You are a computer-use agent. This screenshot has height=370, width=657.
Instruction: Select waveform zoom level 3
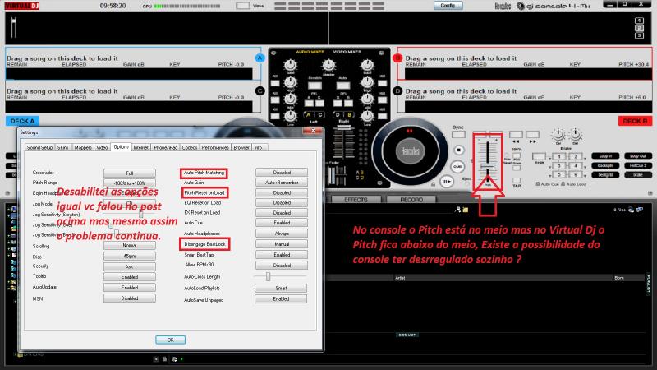[x=639, y=35]
